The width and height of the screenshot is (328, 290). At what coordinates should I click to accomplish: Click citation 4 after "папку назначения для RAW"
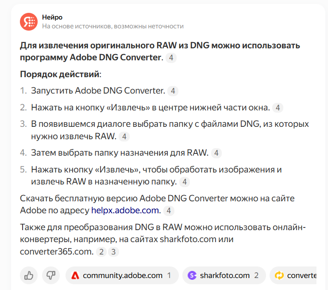point(216,153)
